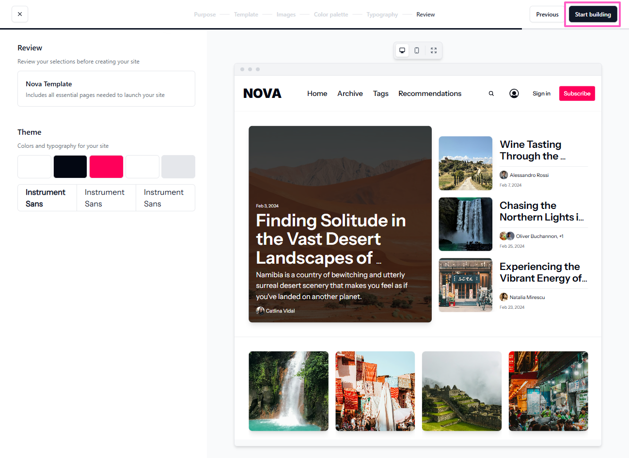Click the pink Subscribe button
The height and width of the screenshot is (458, 629).
(x=577, y=94)
